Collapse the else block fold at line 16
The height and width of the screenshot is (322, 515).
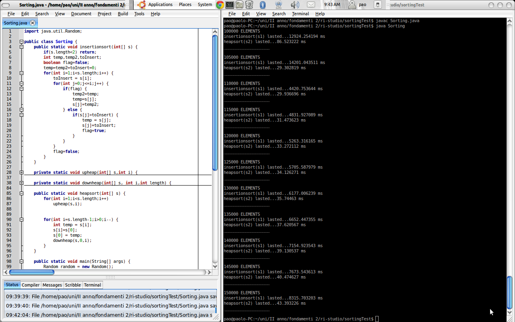click(21, 109)
